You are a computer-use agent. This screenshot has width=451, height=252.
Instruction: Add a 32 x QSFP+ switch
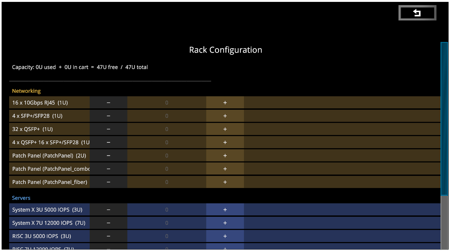tap(225, 129)
